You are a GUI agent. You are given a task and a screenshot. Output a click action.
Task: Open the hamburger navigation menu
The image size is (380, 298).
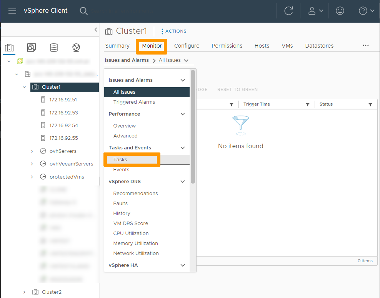click(x=12, y=11)
